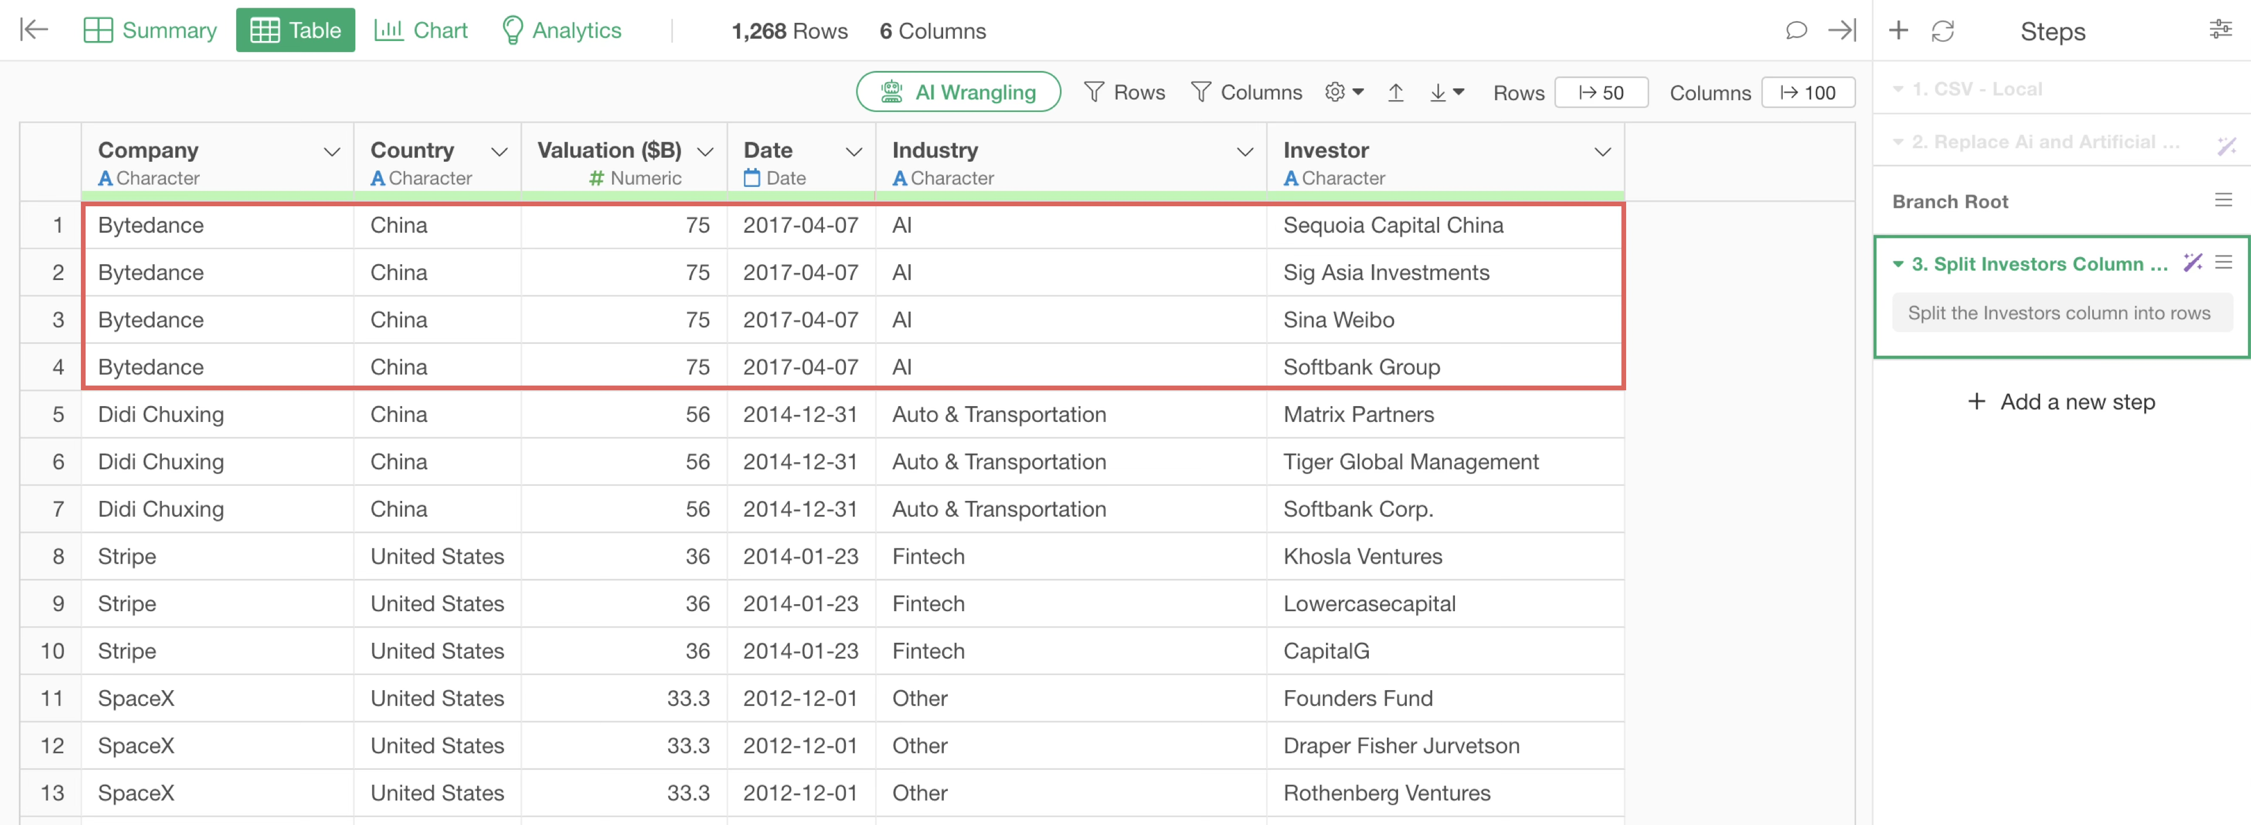Screen dimensions: 2251x825
Task: Click the Rows limit field showing 50
Action: [x=1601, y=93]
